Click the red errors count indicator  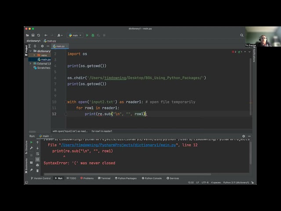[234, 52]
